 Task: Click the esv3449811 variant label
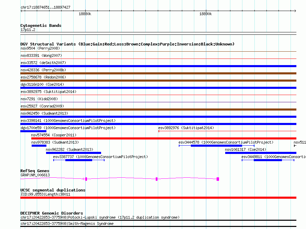click(x=274, y=157)
